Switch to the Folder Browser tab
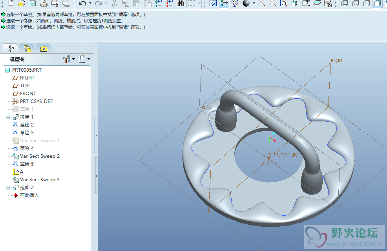387x251 pixels. click(27, 48)
